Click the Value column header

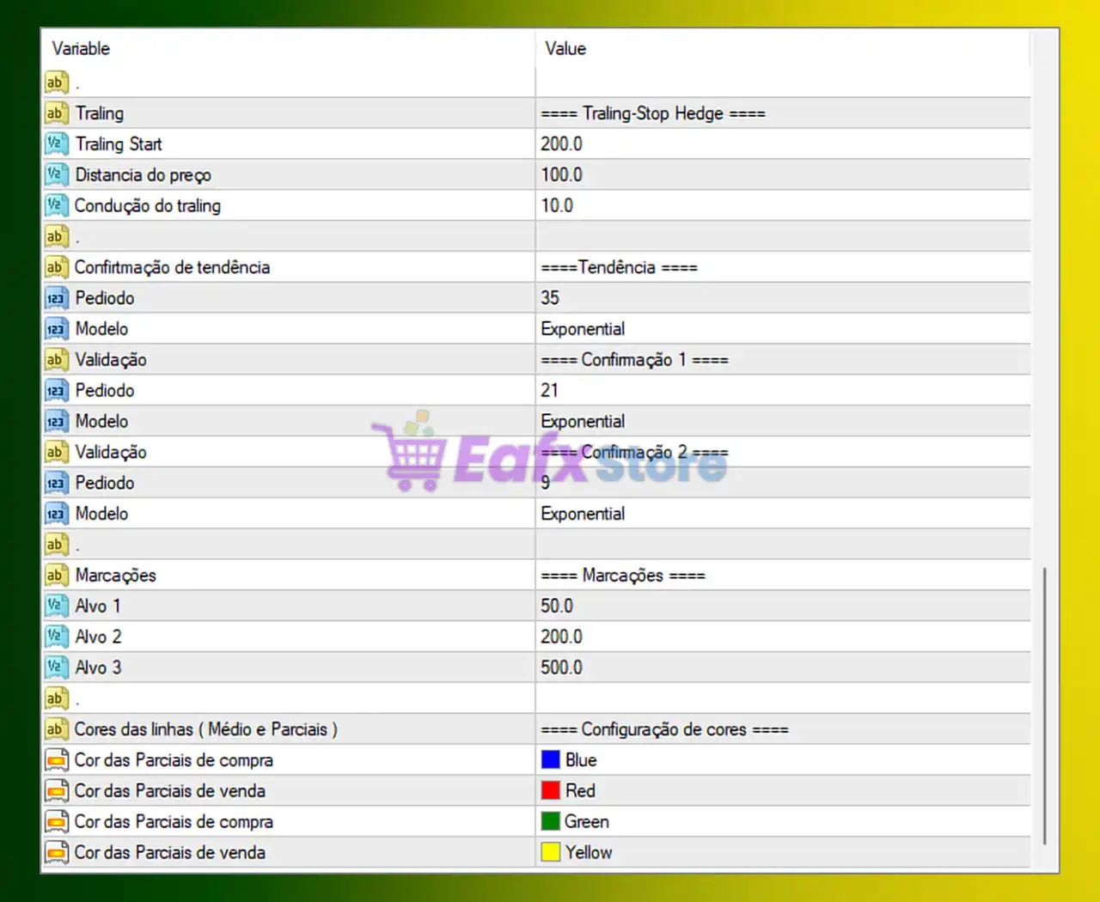pyautogui.click(x=565, y=49)
